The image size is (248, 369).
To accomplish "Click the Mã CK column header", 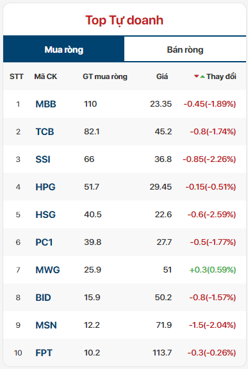I will click(x=45, y=76).
